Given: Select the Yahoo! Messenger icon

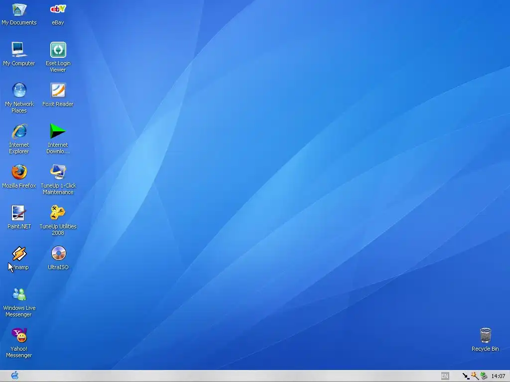Looking at the screenshot, I should pos(19,335).
